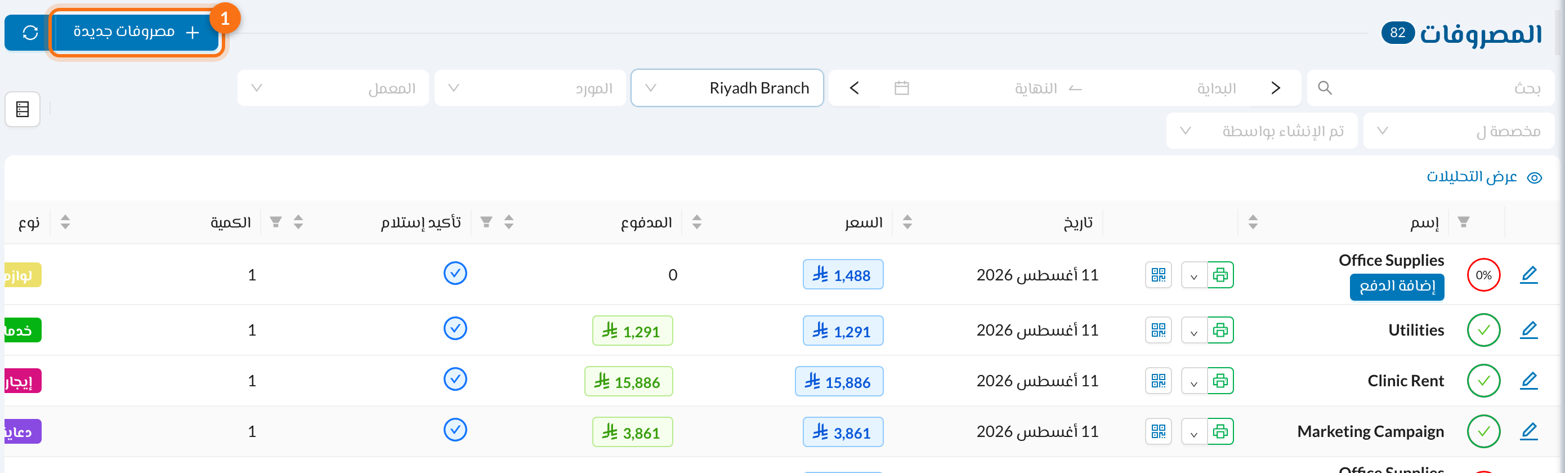Click the search magnifier icon
The image size is (1565, 473).
(1325, 88)
